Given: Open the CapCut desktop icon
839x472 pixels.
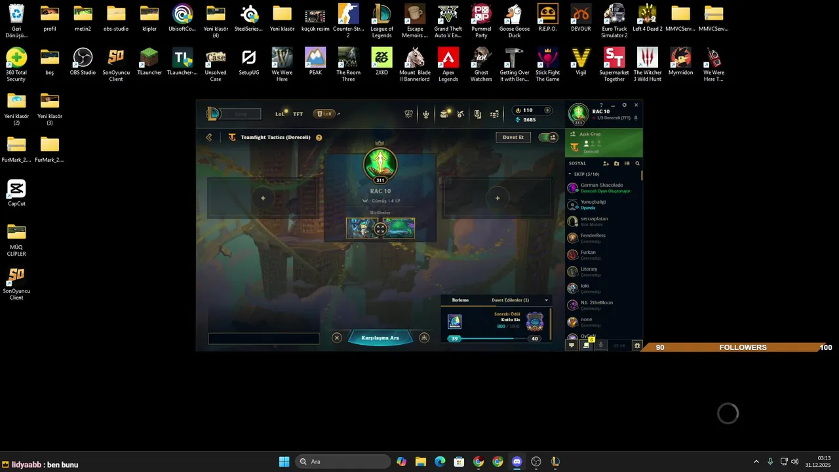Looking at the screenshot, I should click(16, 193).
